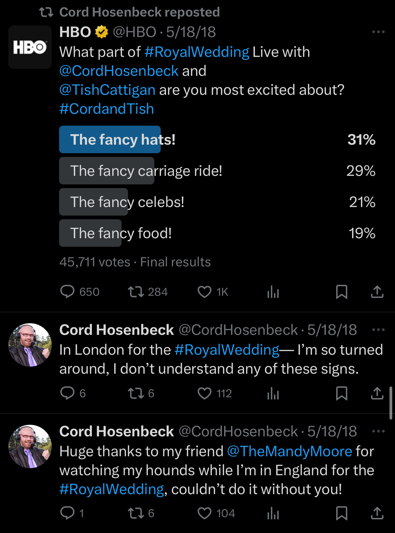Click the vertical scrollbar on the right
The width and height of the screenshot is (395, 533).
point(391,403)
